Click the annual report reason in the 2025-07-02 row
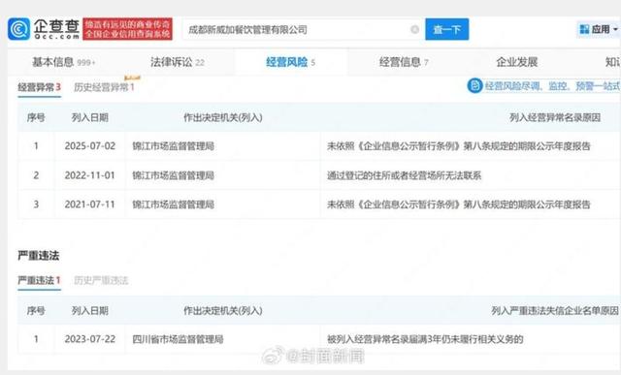The width and height of the screenshot is (621, 375). coord(459,146)
